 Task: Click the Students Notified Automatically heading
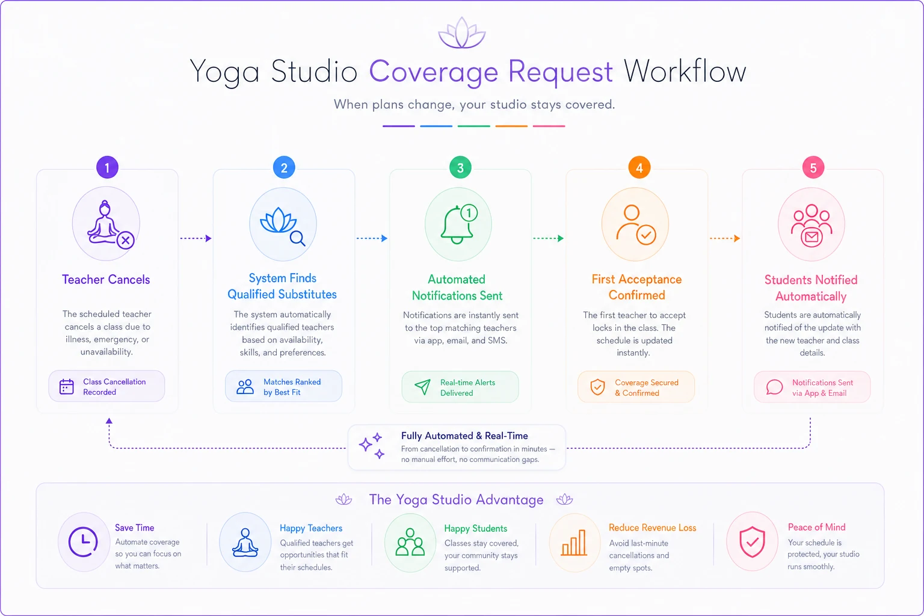click(x=811, y=288)
